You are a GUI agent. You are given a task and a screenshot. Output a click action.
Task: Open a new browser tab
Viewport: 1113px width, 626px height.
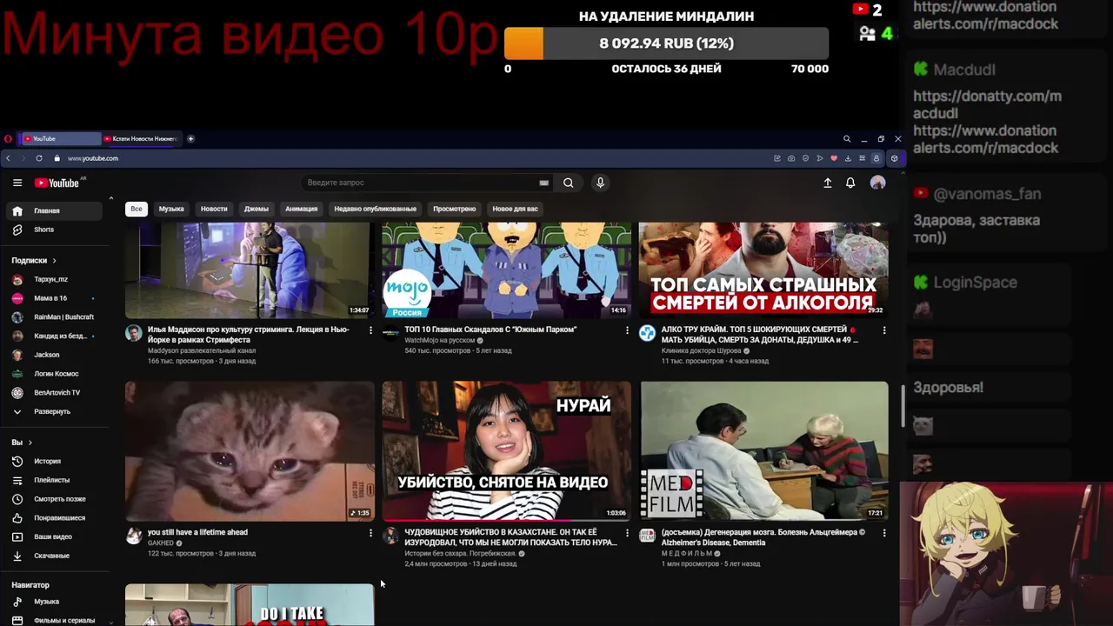pyautogui.click(x=190, y=139)
